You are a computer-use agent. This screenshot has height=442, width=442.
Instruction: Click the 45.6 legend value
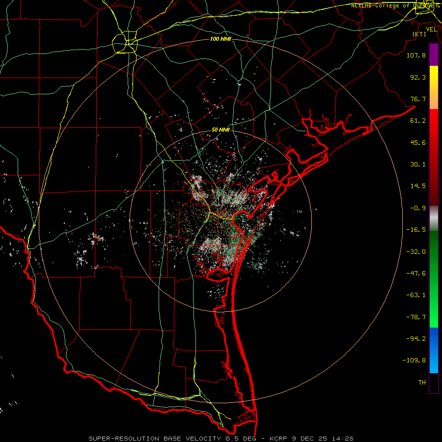[x=418, y=142]
